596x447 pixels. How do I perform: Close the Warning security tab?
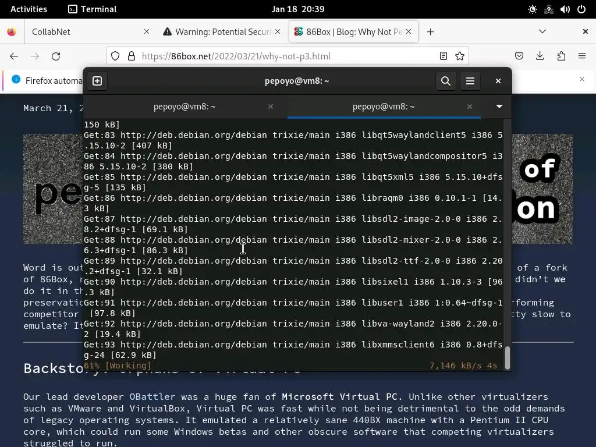pos(278,32)
